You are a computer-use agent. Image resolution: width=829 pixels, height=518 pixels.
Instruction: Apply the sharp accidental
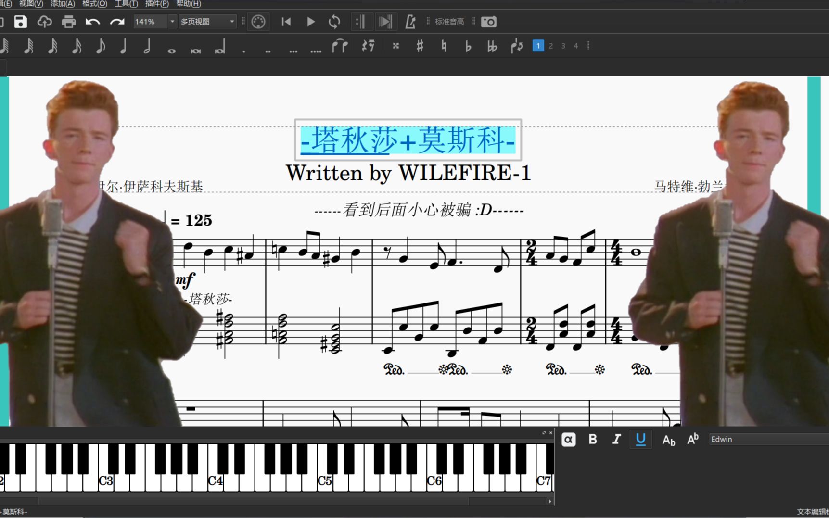coord(420,46)
